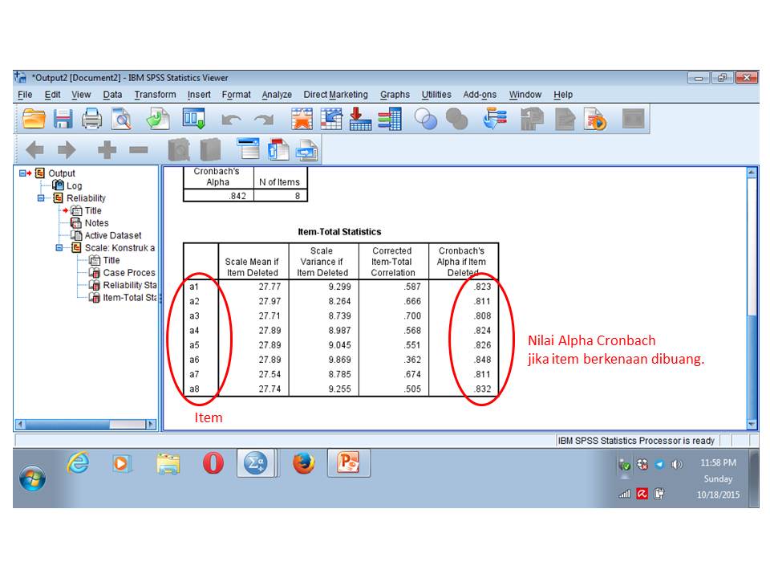Collapse the Scale: Konstruk a node
This screenshot has width=770, height=578.
(x=59, y=248)
